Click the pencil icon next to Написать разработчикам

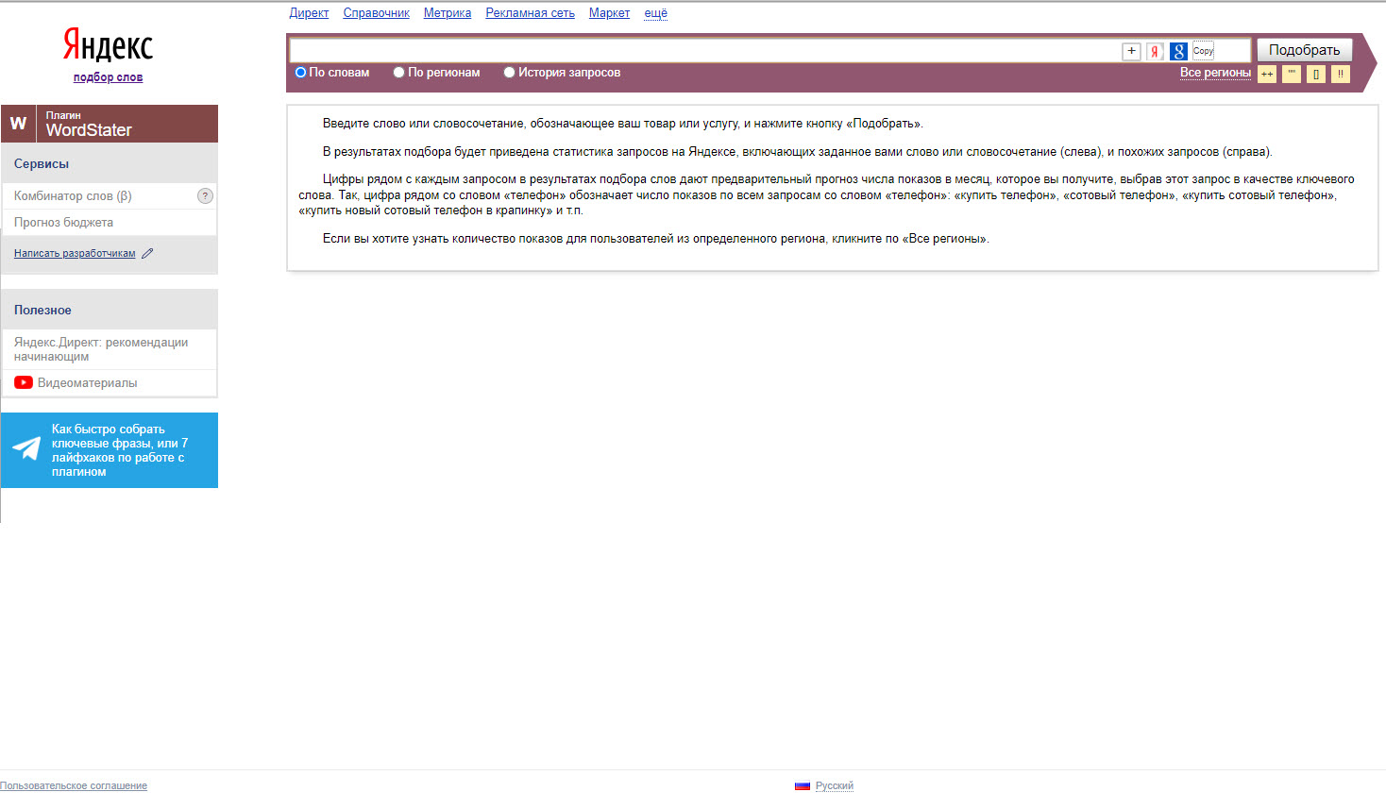(147, 253)
